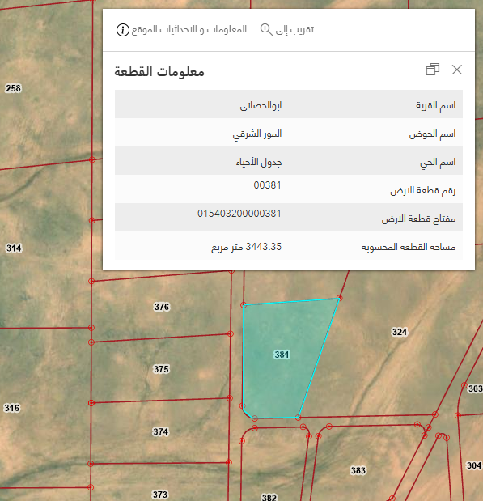The width and height of the screenshot is (483, 501).
Task: Select the village name value ابوالحصاني
Action: (261, 105)
